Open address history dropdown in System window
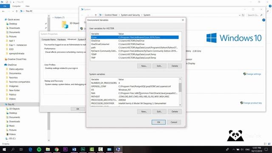 240,15
